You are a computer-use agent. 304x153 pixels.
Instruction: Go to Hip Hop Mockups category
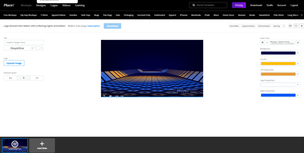tap(28, 15)
